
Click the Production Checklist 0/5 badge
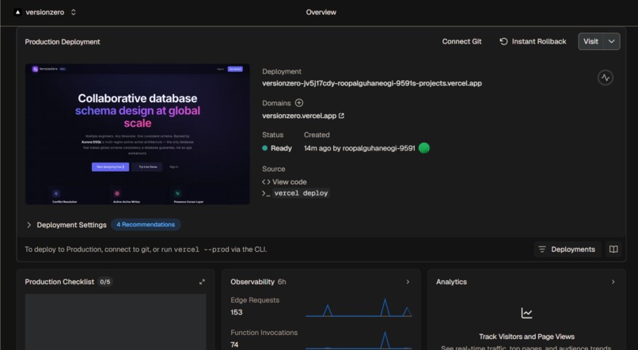pyautogui.click(x=105, y=282)
